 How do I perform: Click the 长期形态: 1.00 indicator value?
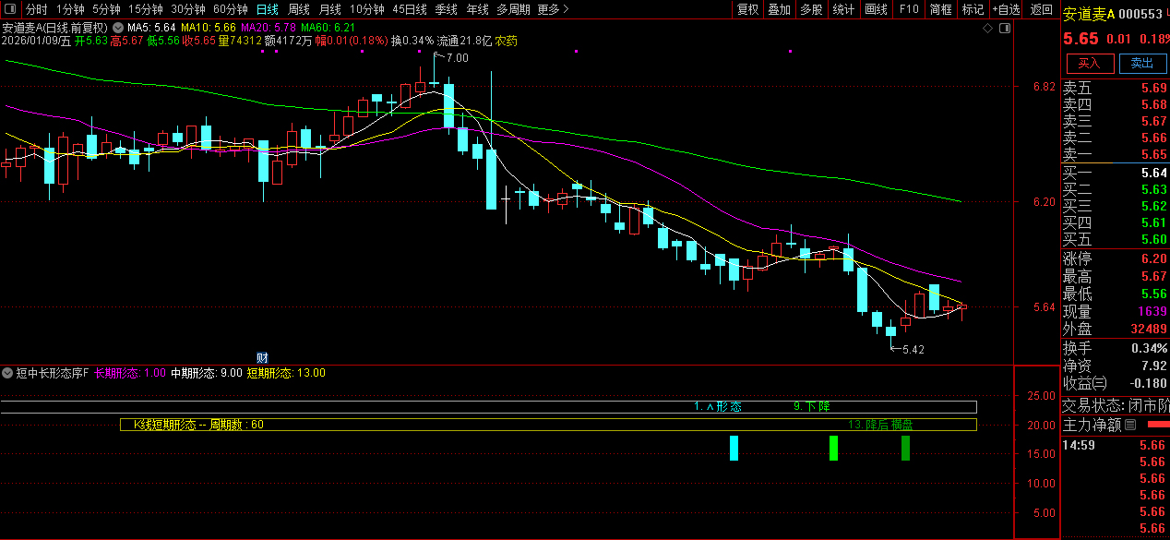pos(130,373)
